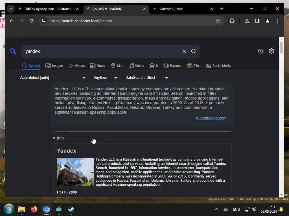This screenshot has height=216, width=289.
Task: Select the Science search category
Action: [x=172, y=66]
